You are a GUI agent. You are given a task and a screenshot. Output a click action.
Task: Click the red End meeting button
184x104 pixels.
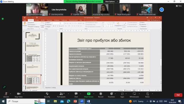(178, 95)
